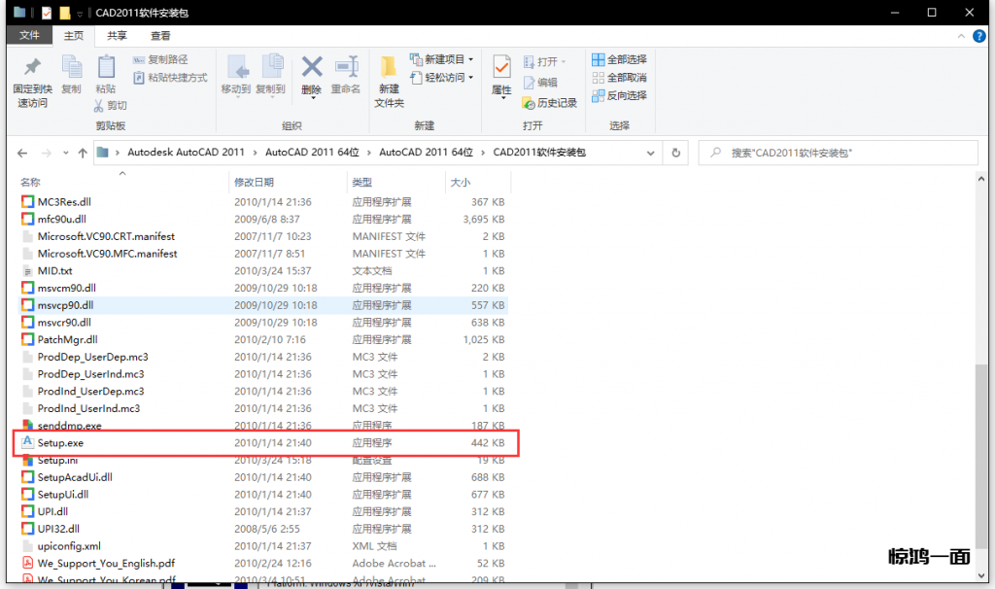This screenshot has height=589, width=995.
Task: Click the Paste icon in the ribbon
Action: click(105, 70)
